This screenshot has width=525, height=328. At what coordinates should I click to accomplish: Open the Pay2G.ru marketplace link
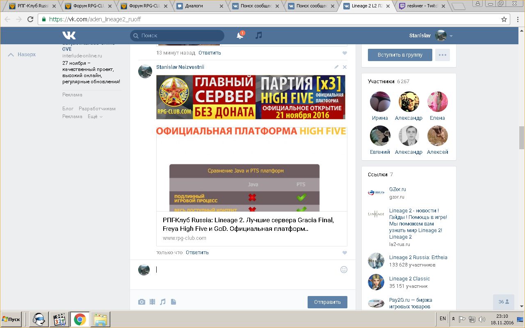pos(411,303)
